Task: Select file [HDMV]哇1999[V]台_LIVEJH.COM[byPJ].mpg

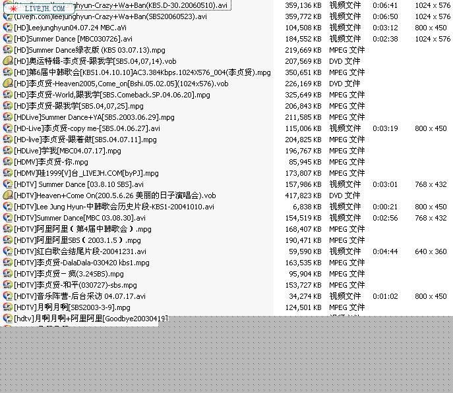Action: click(86, 173)
